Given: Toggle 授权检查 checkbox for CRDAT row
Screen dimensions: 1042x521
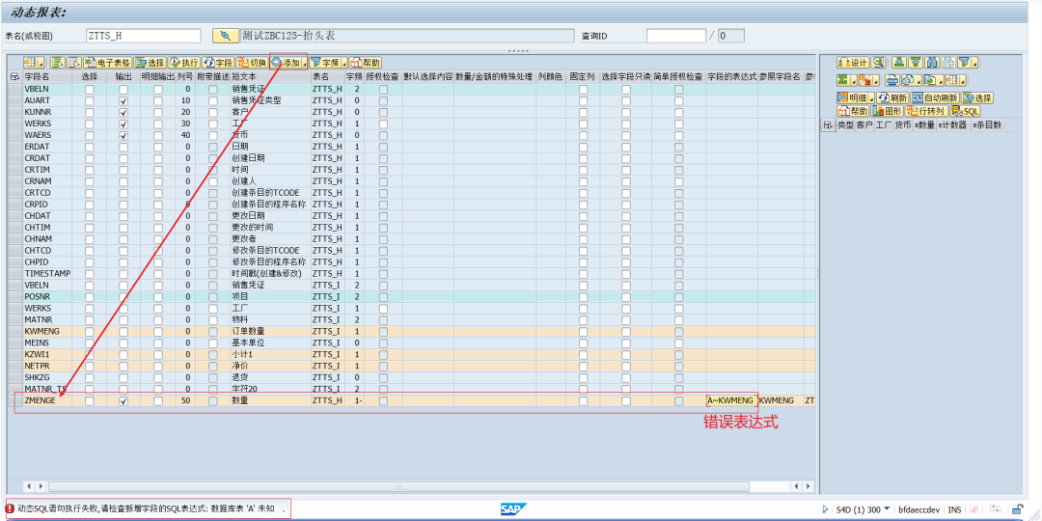Looking at the screenshot, I should coord(383,158).
